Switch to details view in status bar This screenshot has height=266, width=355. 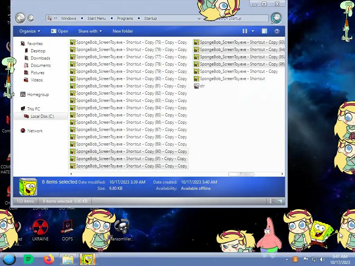click(x=272, y=201)
